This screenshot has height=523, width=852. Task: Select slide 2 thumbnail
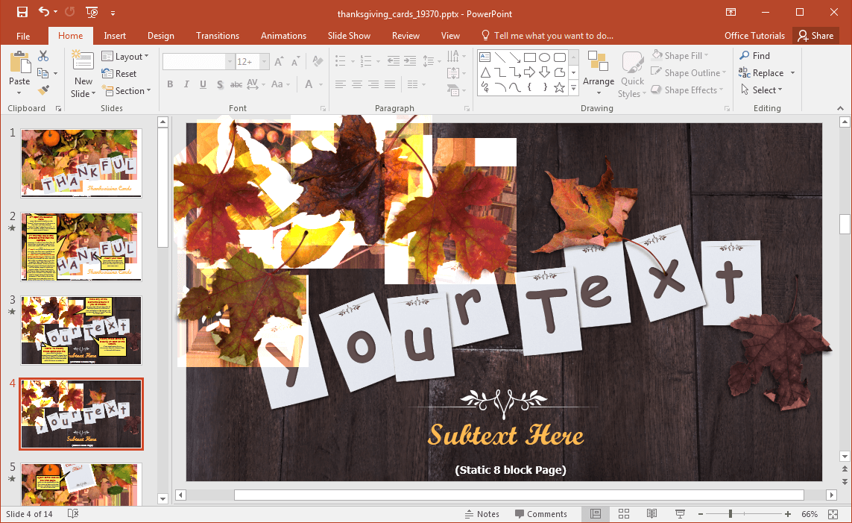point(81,246)
